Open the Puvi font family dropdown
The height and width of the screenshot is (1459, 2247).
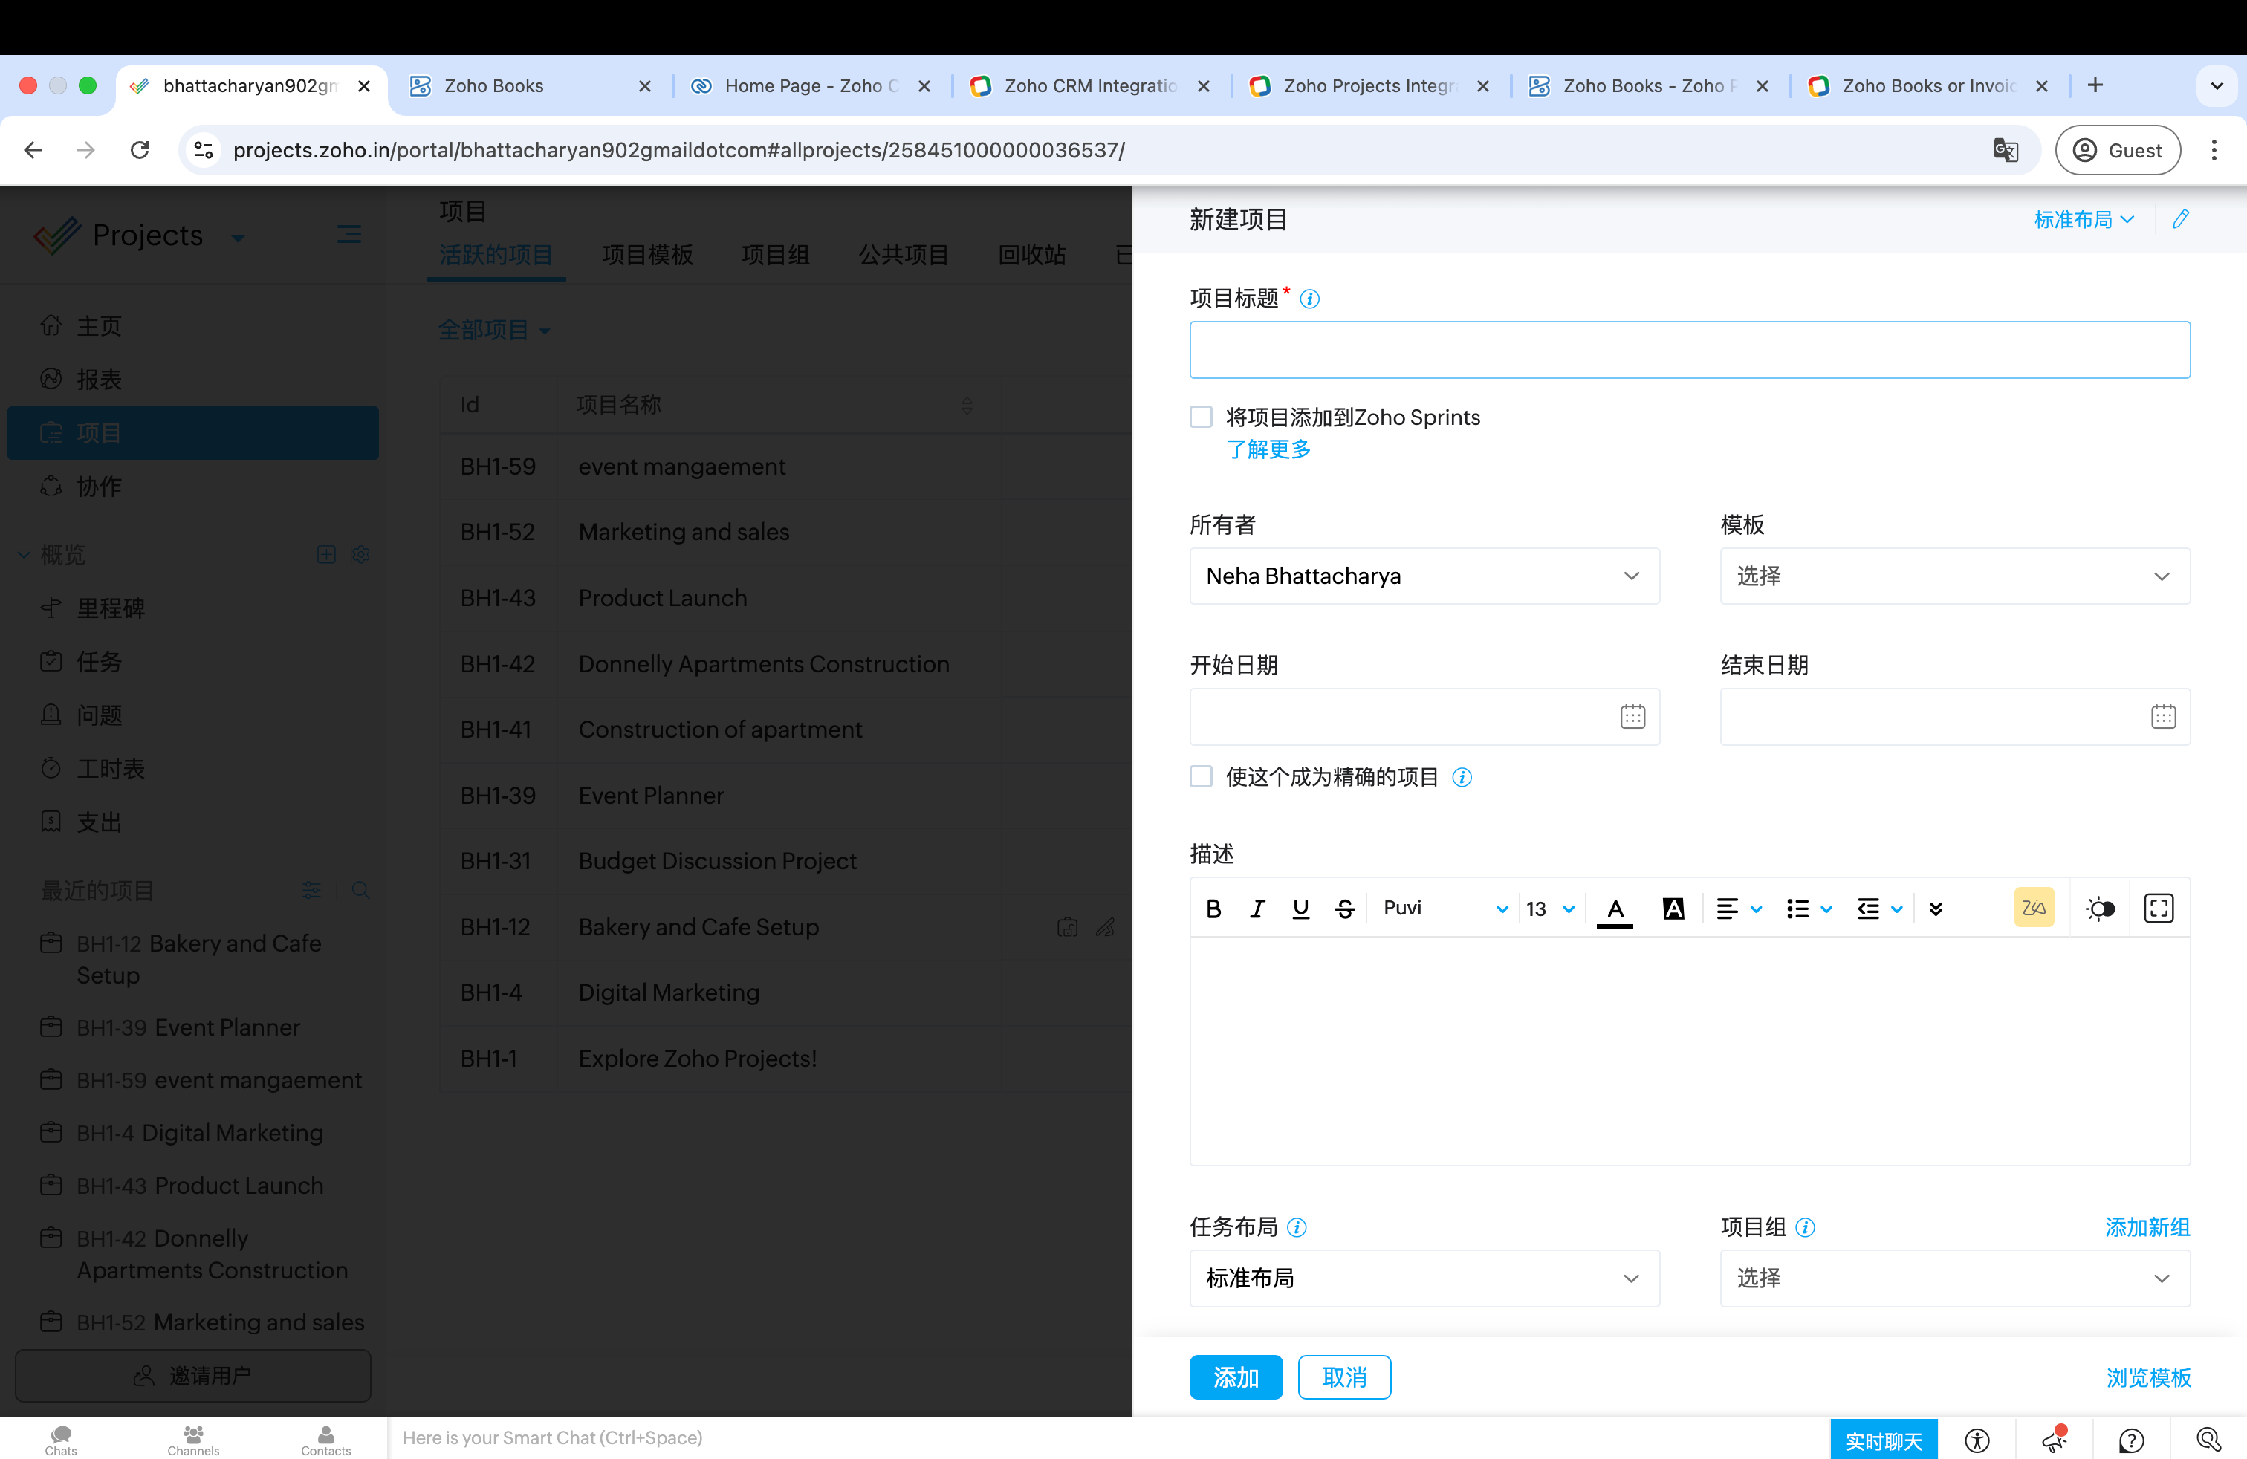(x=1444, y=908)
